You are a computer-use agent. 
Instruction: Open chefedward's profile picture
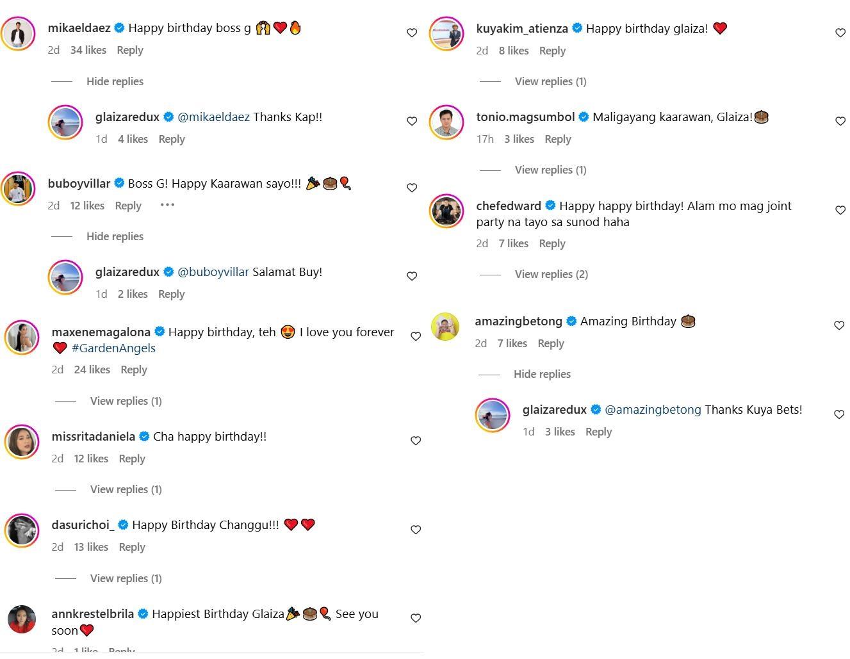point(446,211)
